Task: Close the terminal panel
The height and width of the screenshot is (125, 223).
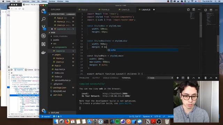Action: point(199,78)
